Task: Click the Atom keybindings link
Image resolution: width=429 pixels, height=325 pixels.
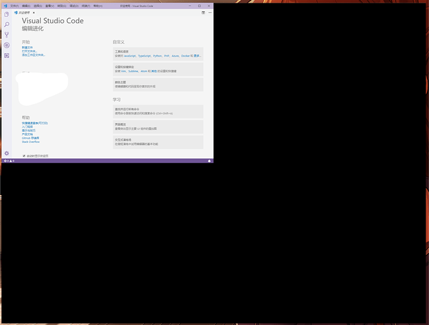Action: pyautogui.click(x=143, y=71)
